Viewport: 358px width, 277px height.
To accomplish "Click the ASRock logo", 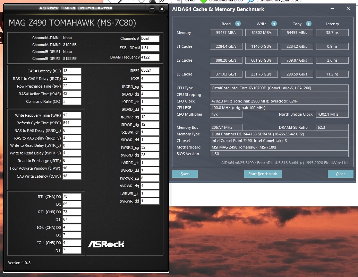I will point(106,244).
